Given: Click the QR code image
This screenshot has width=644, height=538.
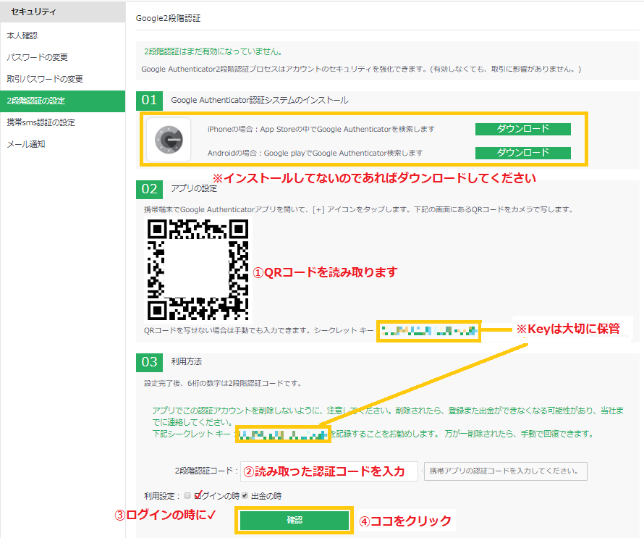Looking at the screenshot, I should pos(198,269).
